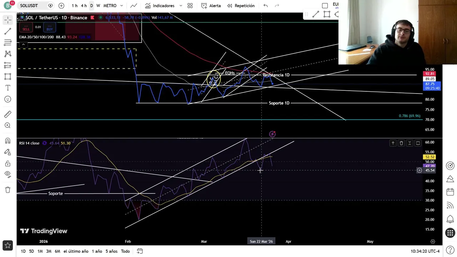This screenshot has height=257, width=457.
Task: Delete the RSI pane
Action: pos(401,143)
